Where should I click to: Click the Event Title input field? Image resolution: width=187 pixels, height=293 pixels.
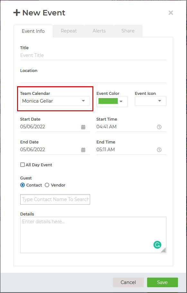pyautogui.click(x=93, y=55)
